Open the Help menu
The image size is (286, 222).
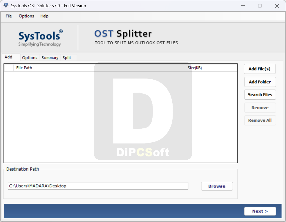44,16
